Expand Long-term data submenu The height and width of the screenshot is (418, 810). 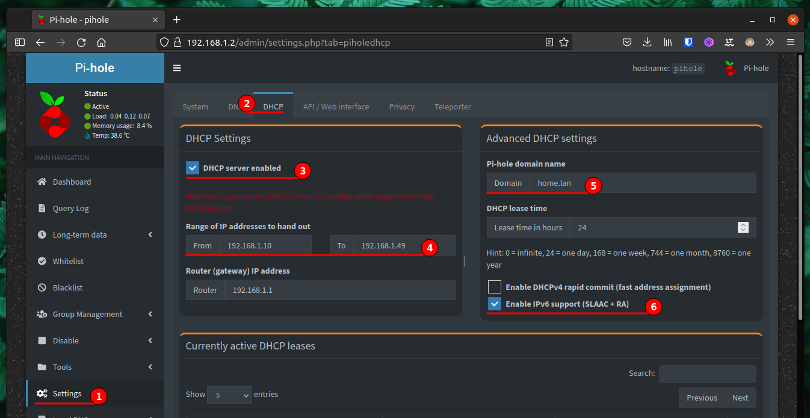[x=150, y=235]
